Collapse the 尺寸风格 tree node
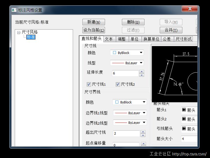The image size is (210, 158). click(x=19, y=33)
